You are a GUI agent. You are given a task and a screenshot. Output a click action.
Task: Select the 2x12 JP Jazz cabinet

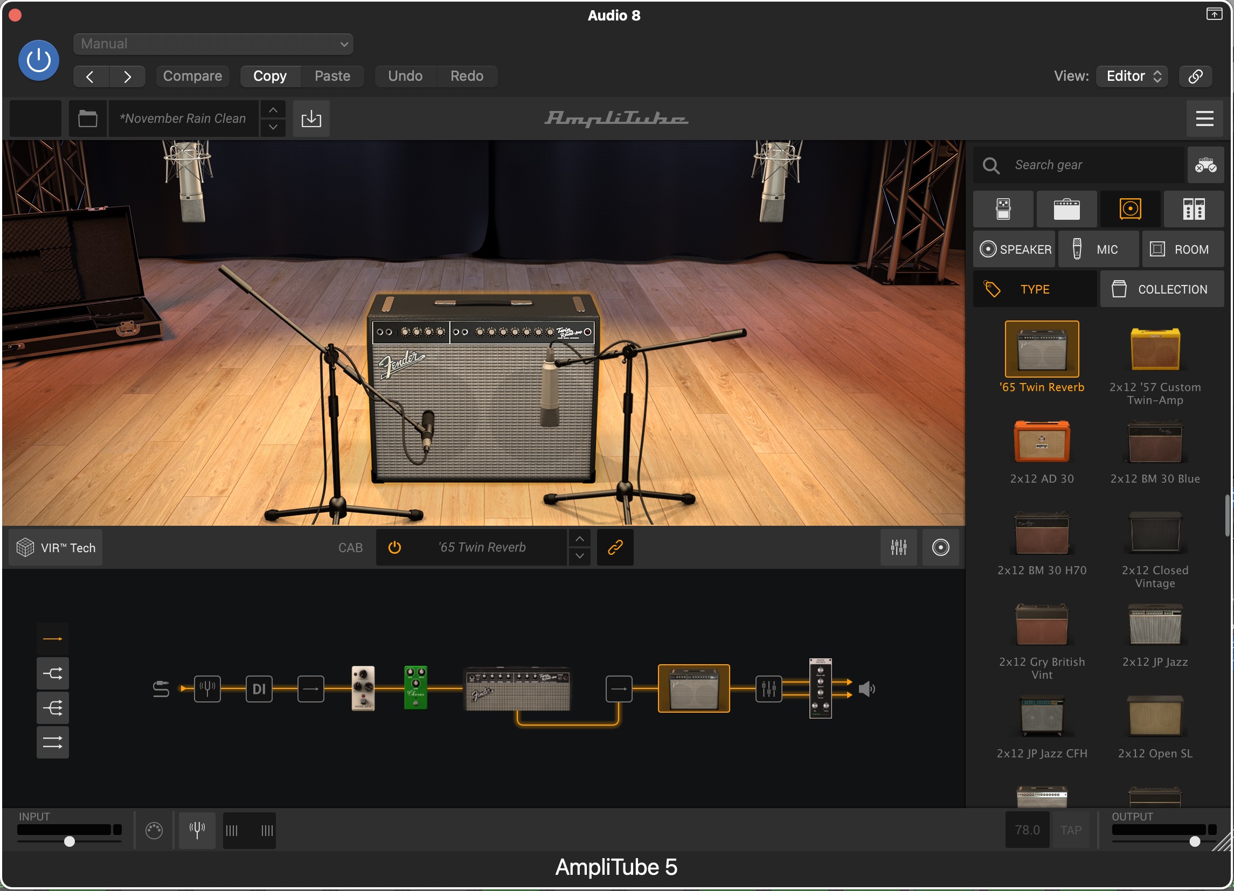(x=1155, y=624)
